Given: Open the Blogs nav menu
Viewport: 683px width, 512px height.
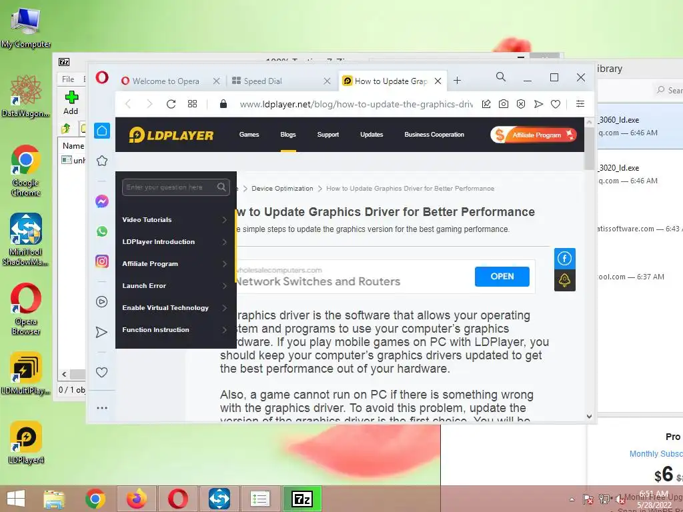Looking at the screenshot, I should (288, 135).
